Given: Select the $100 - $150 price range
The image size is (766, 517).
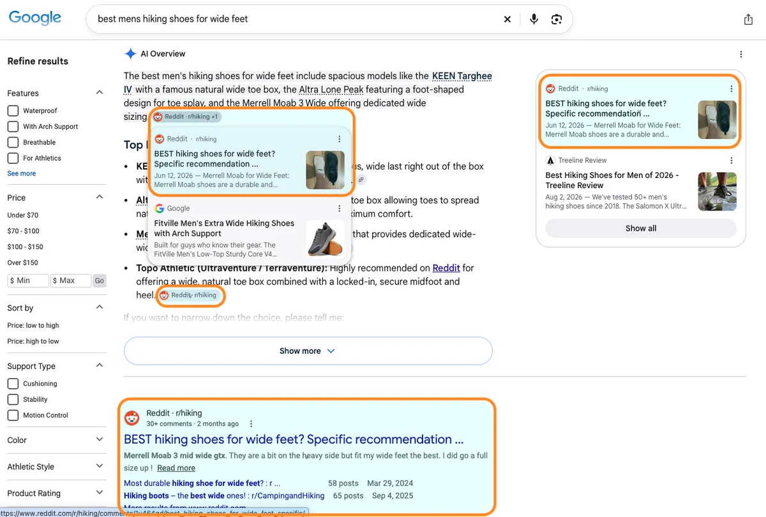Looking at the screenshot, I should pos(26,247).
